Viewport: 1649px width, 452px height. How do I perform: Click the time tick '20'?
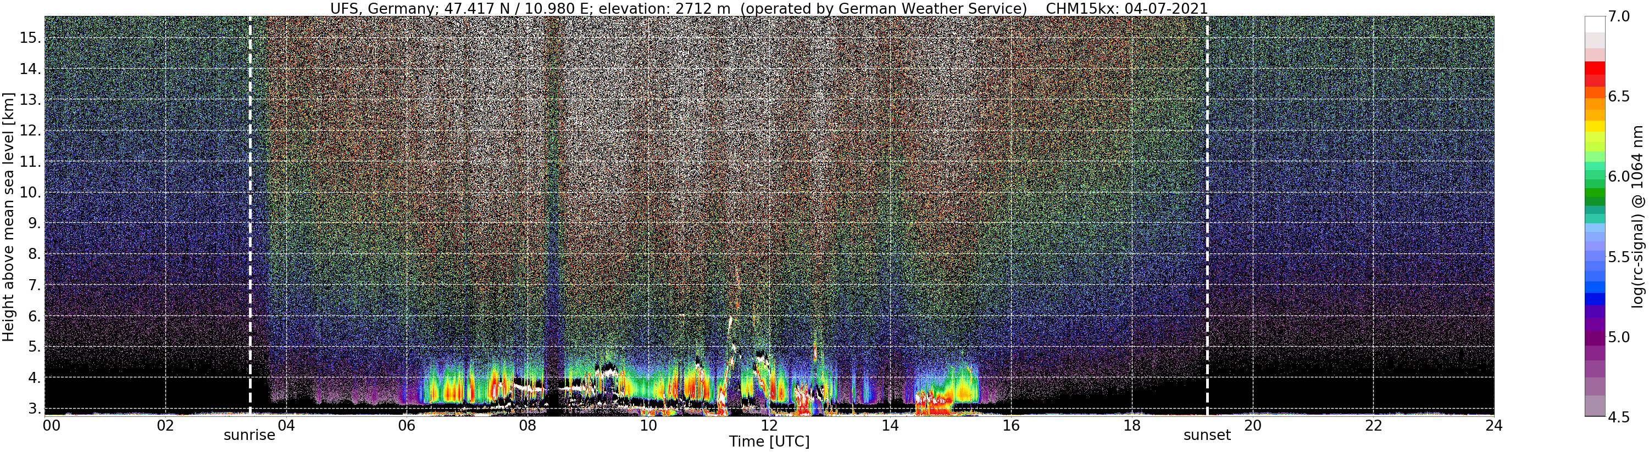pyautogui.click(x=1252, y=425)
